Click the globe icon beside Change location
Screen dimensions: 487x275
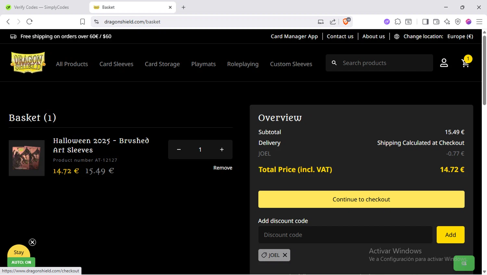tap(396, 36)
